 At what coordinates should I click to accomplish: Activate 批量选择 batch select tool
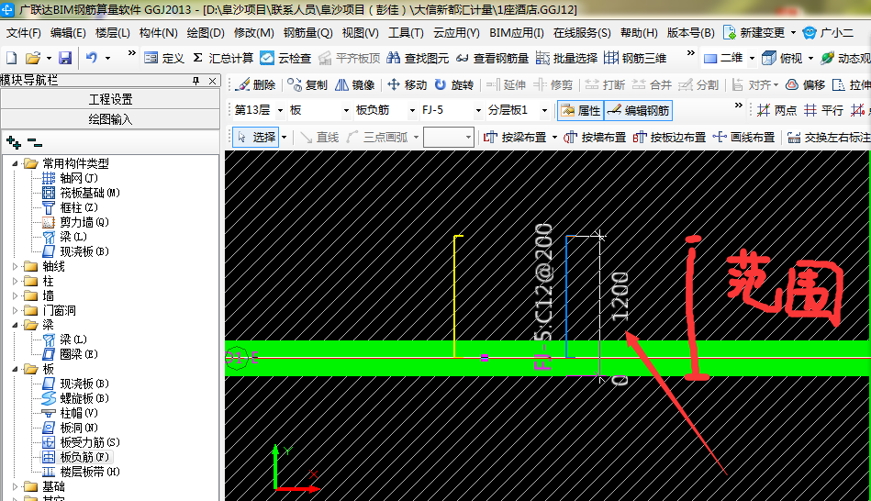(x=567, y=58)
